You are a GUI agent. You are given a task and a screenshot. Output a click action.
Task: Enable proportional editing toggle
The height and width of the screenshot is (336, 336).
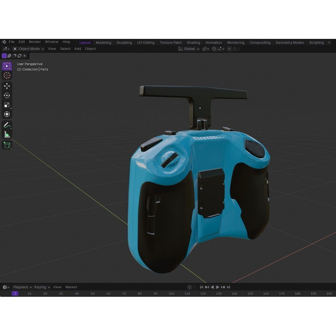(229, 49)
